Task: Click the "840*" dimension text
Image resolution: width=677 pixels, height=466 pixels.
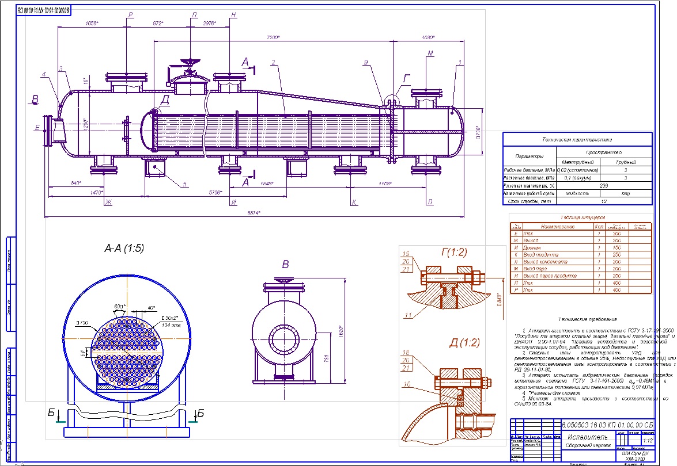Action: (75, 183)
